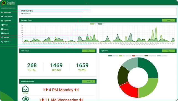Click the Team Results bar chart icon
The image size is (178, 101).
(x=2, y=17)
